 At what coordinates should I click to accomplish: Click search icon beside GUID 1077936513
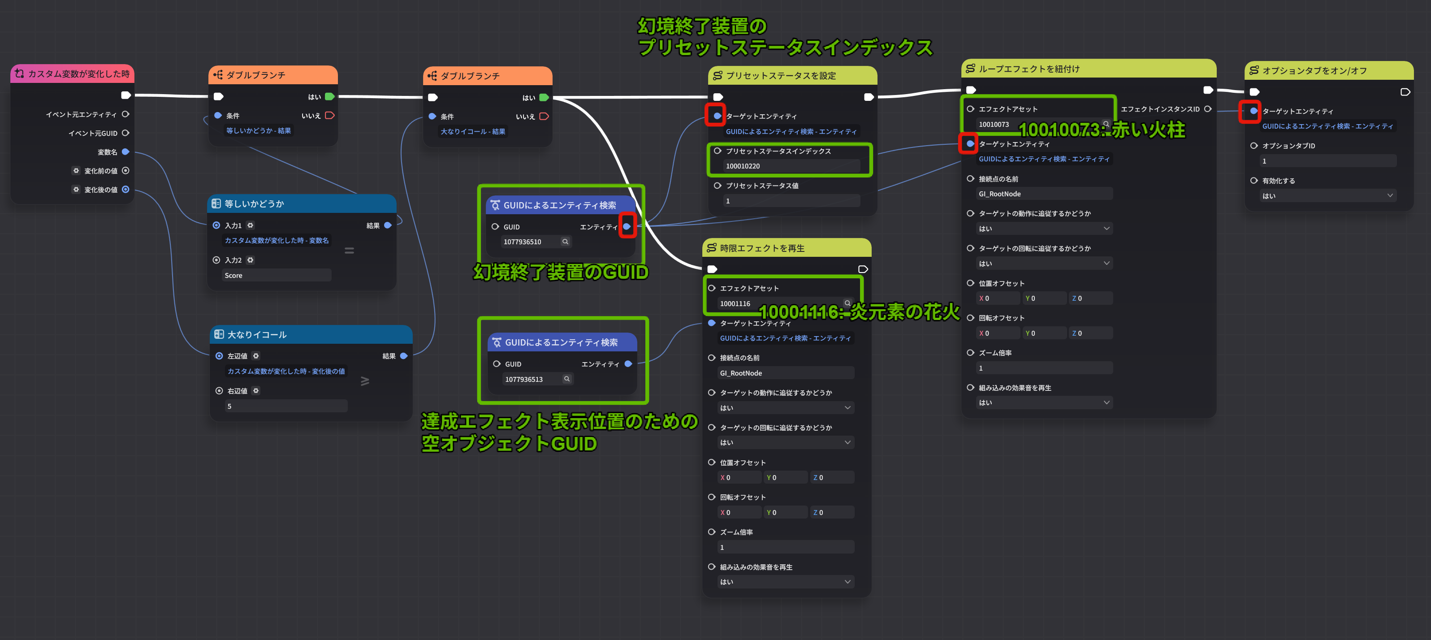(x=566, y=379)
